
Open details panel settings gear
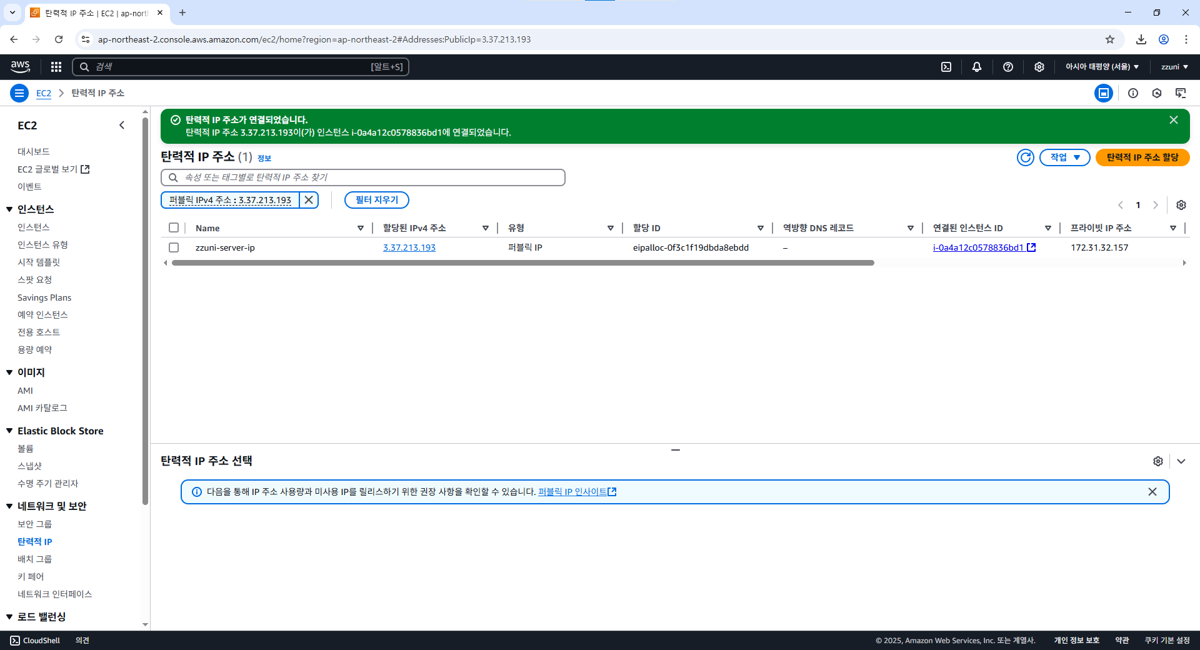click(1158, 461)
